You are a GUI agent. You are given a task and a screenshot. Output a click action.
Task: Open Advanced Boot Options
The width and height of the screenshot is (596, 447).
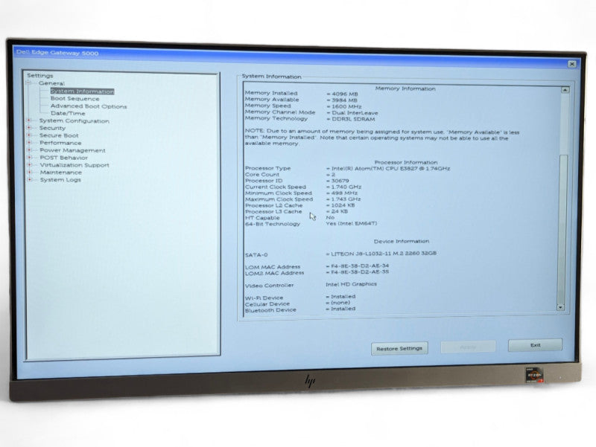(89, 106)
